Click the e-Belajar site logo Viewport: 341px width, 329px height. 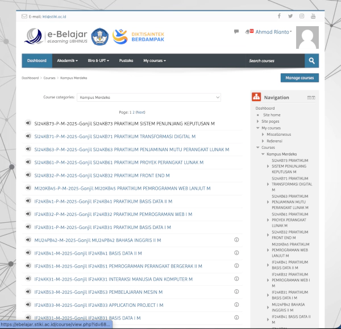click(x=56, y=36)
